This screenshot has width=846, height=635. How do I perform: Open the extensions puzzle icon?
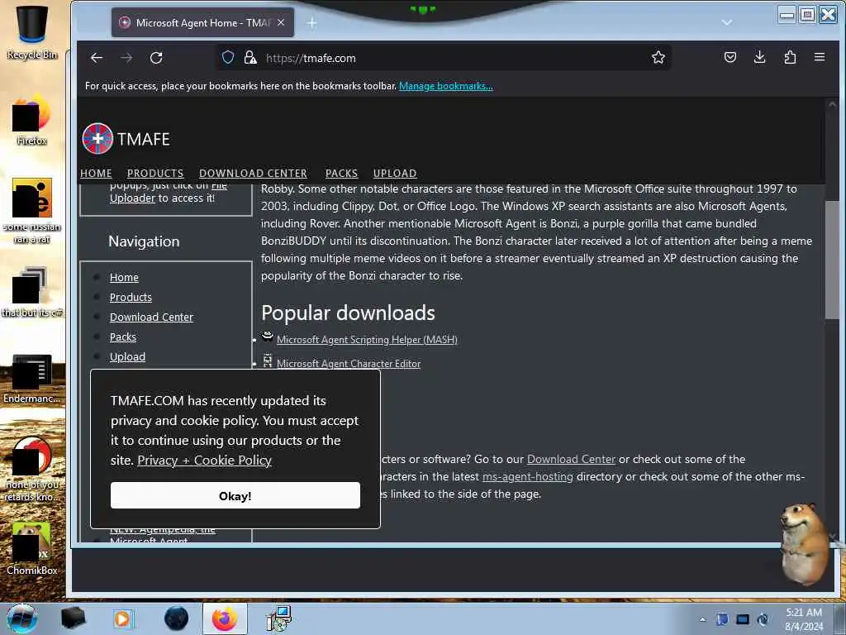pos(790,57)
